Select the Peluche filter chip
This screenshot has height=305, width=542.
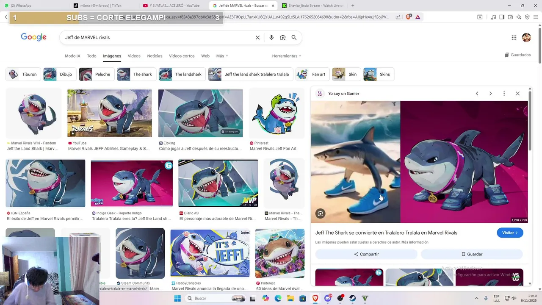point(97,74)
